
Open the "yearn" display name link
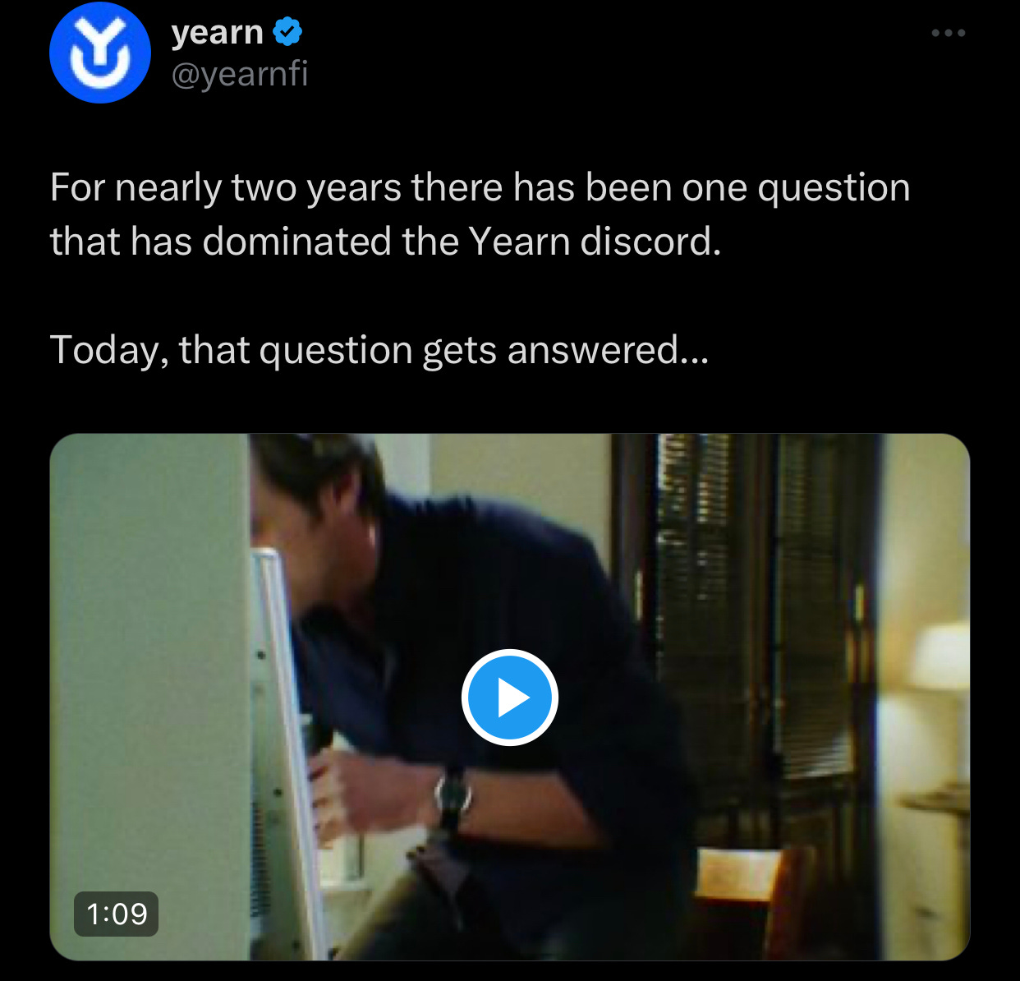(x=218, y=33)
